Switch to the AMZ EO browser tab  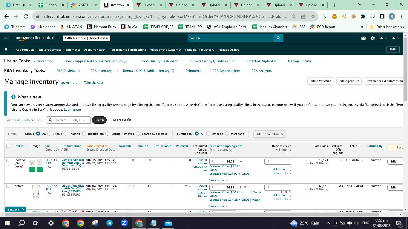pyautogui.click(x=84, y=5)
